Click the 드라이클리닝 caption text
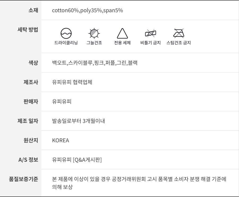The width and height of the screenshot is (239, 197). (x=66, y=43)
